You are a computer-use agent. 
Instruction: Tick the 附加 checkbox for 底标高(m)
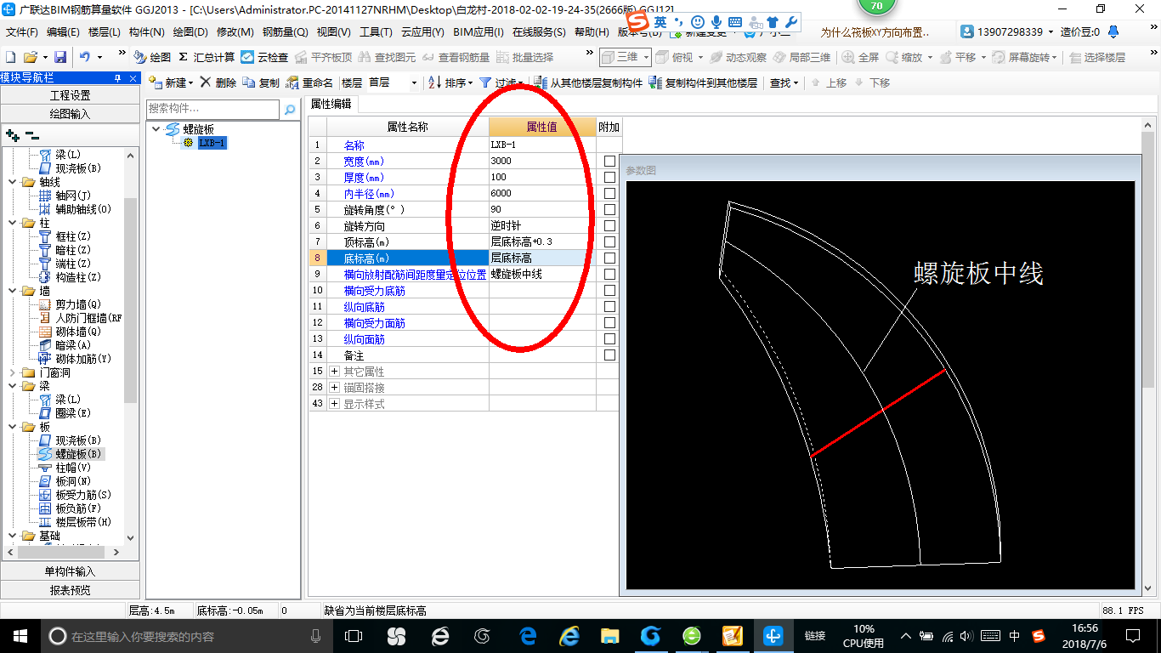pos(609,258)
